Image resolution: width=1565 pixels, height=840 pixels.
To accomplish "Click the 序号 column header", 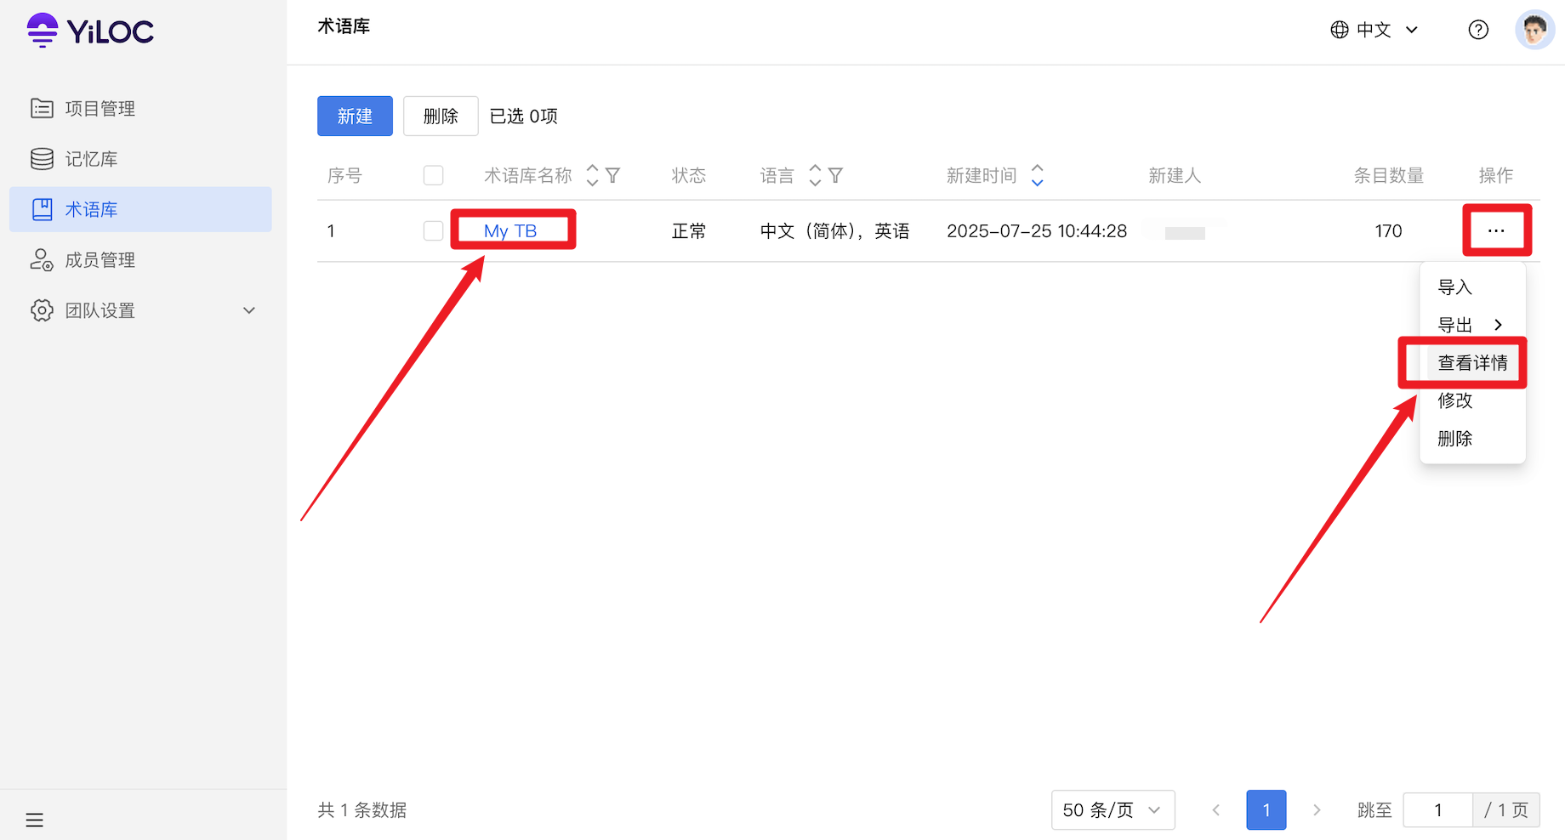I will 344,175.
